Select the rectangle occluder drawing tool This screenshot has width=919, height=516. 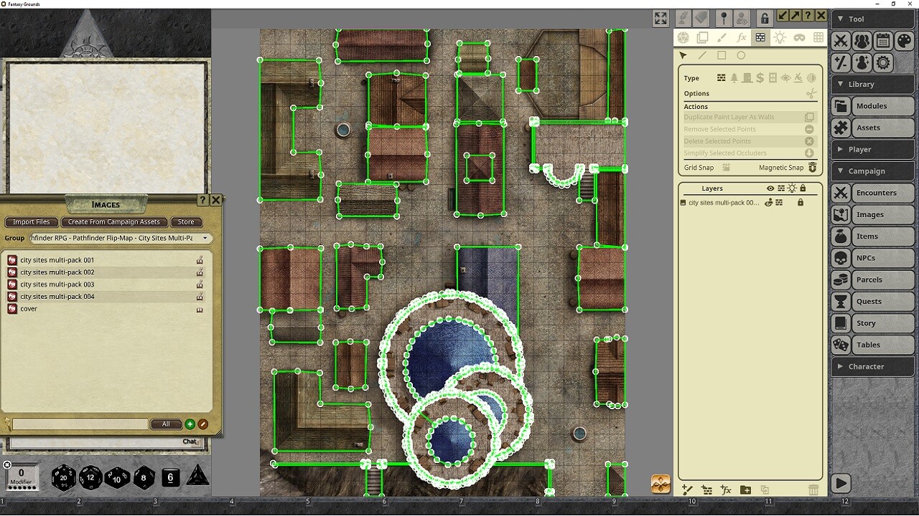(722, 55)
